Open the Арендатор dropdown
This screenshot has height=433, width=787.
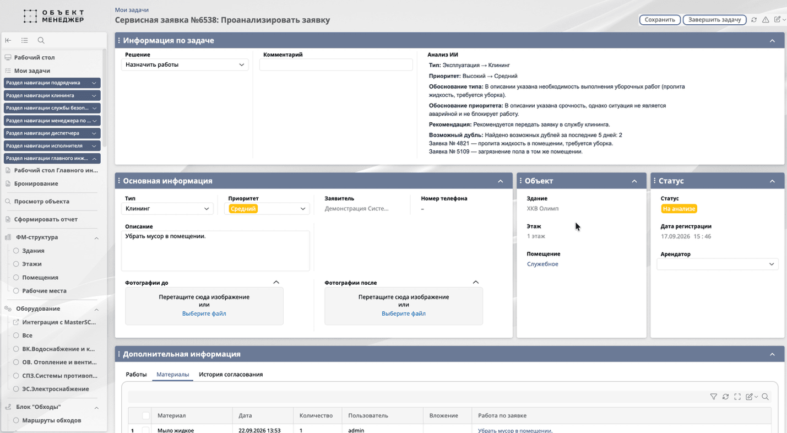pyautogui.click(x=717, y=264)
